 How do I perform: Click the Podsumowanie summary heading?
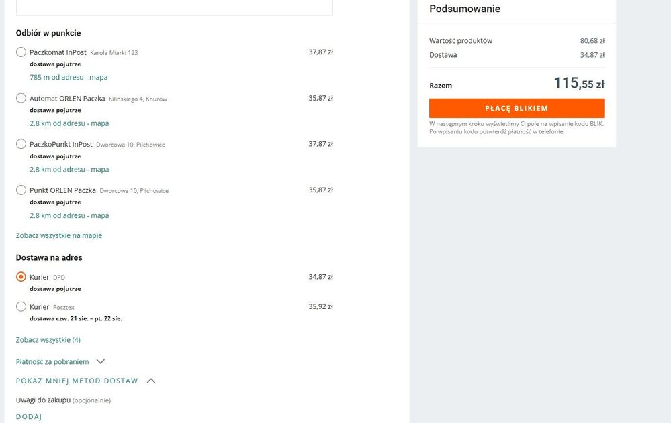tap(465, 9)
